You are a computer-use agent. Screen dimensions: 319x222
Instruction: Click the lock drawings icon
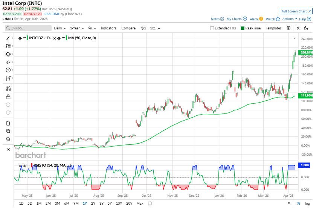(8, 97)
